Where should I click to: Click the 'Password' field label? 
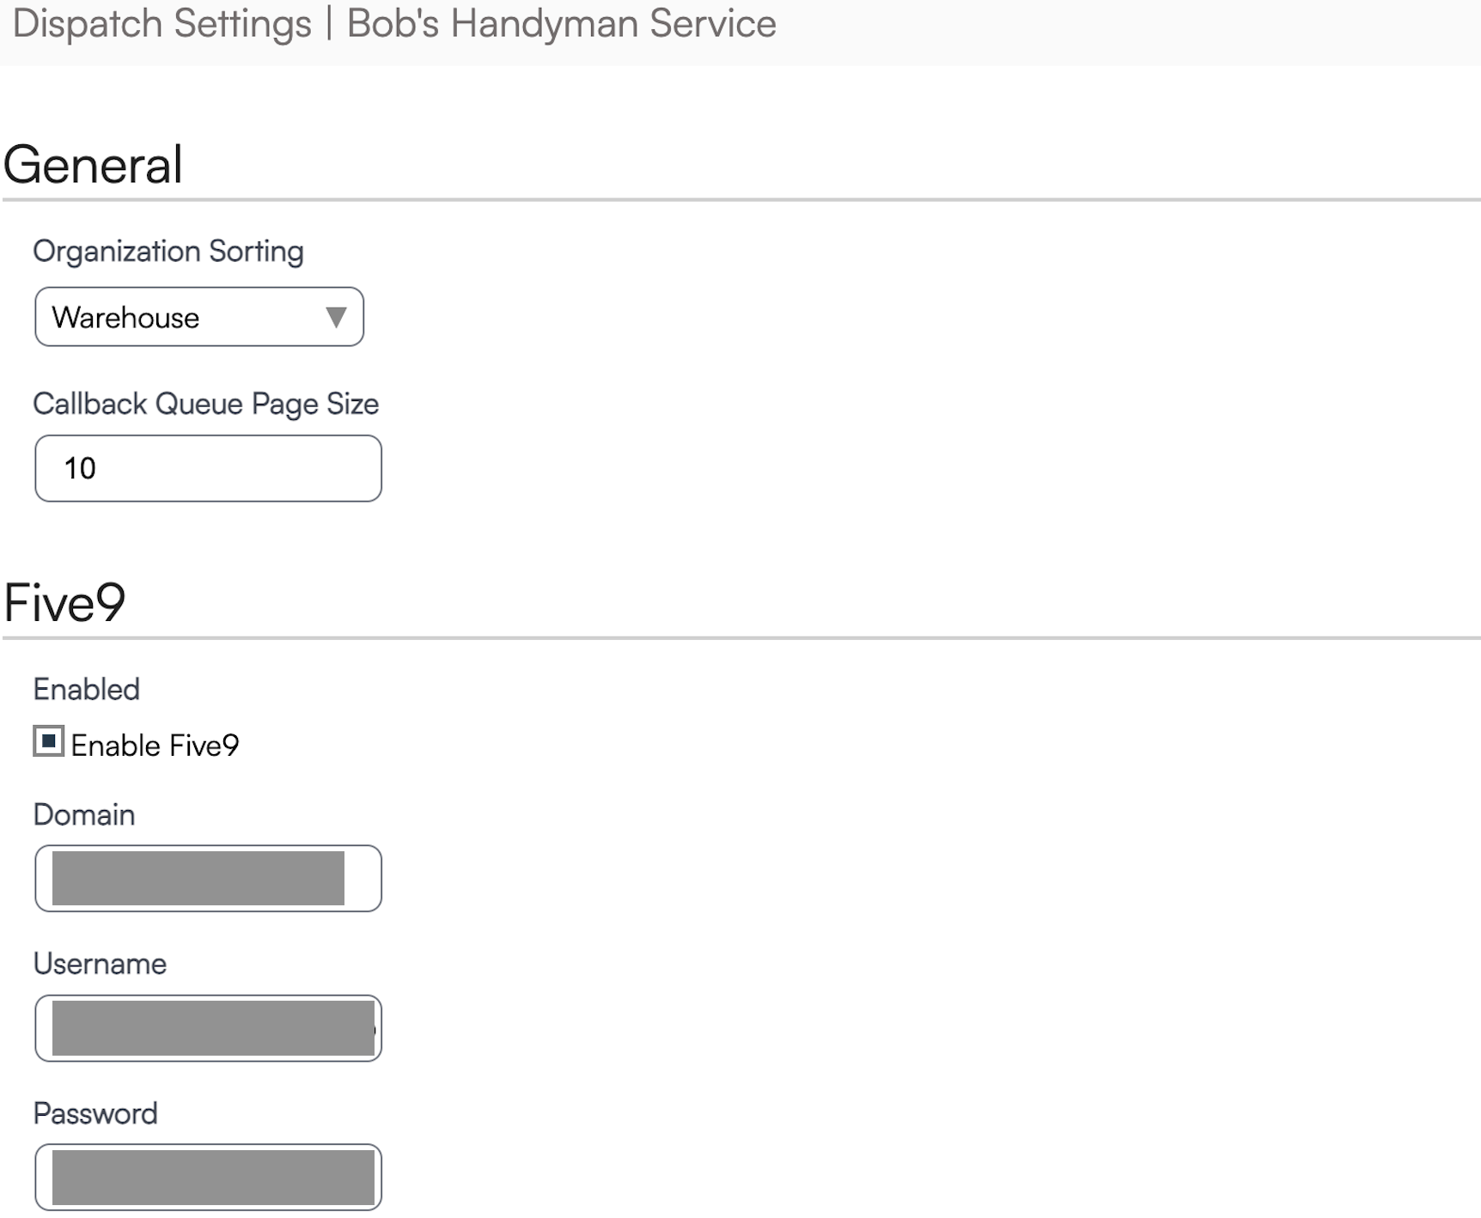(95, 1113)
